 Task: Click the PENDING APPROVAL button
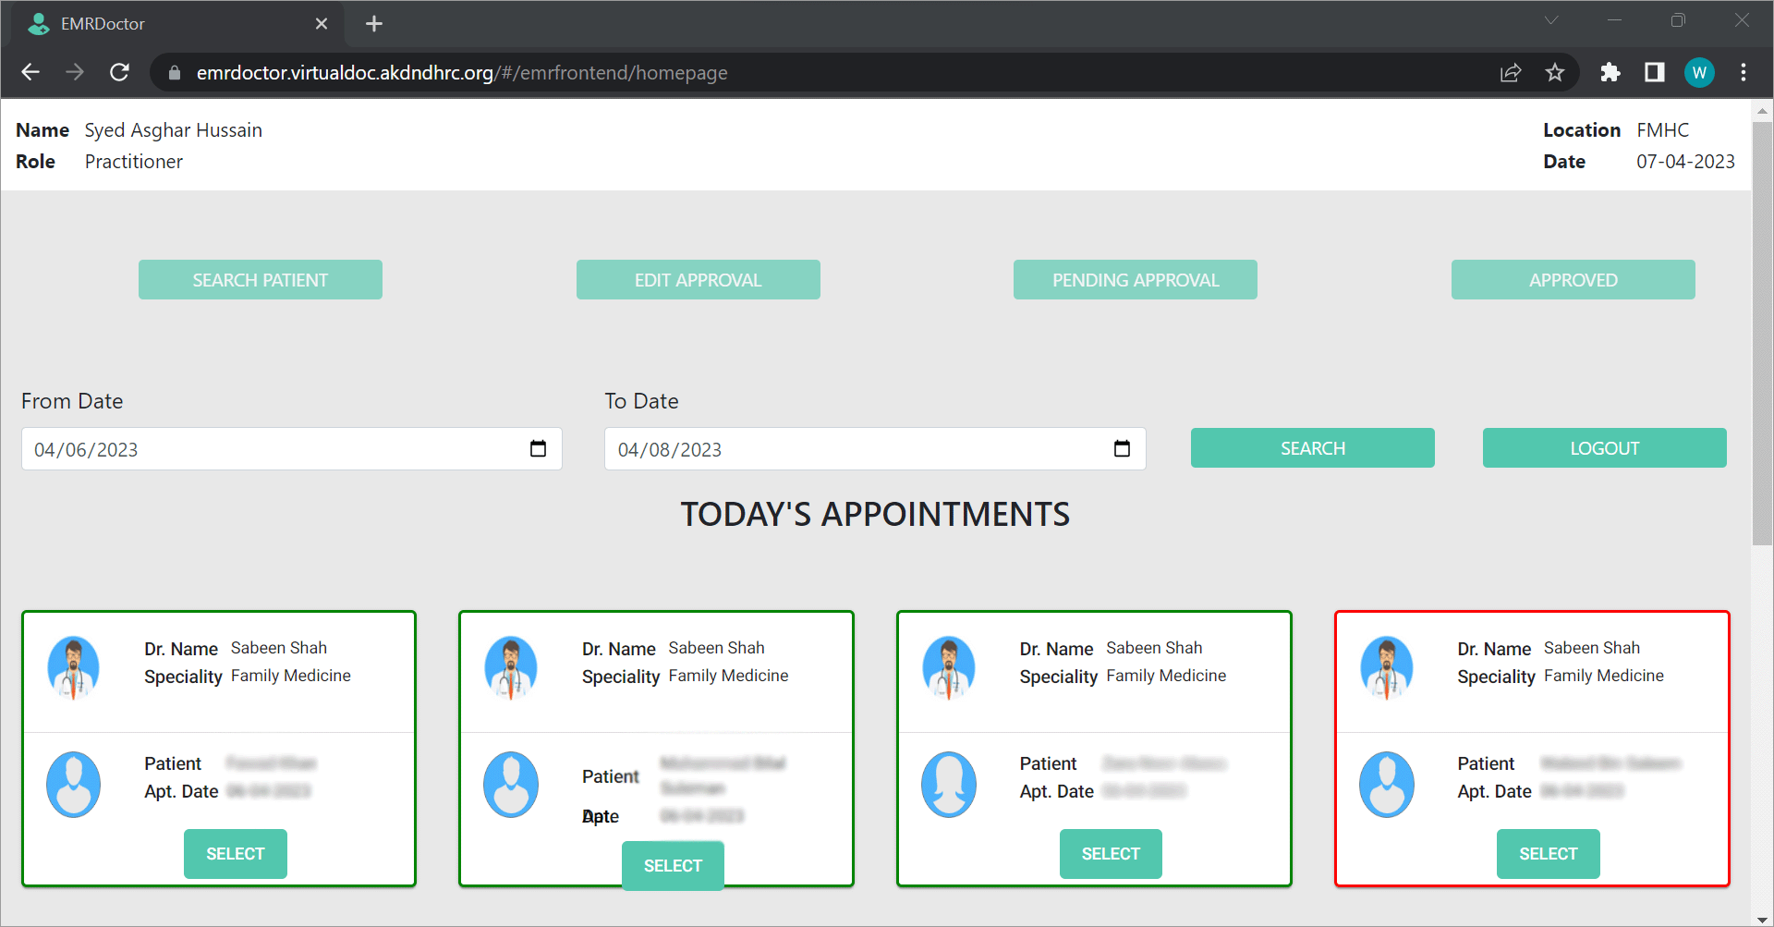tap(1135, 279)
